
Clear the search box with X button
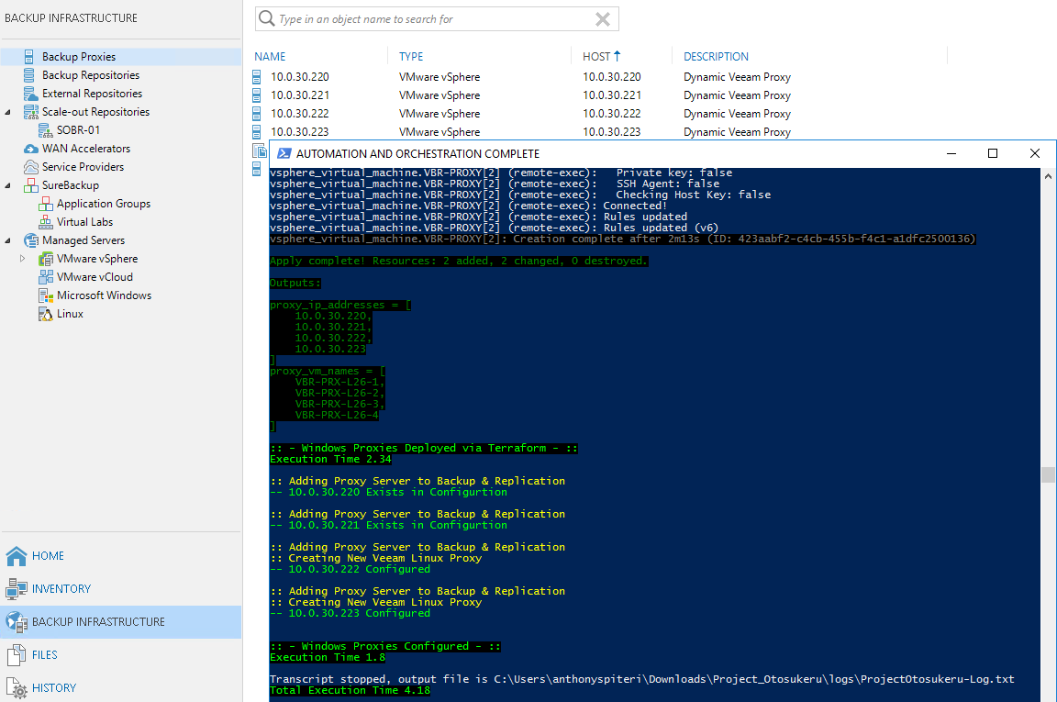pyautogui.click(x=603, y=19)
